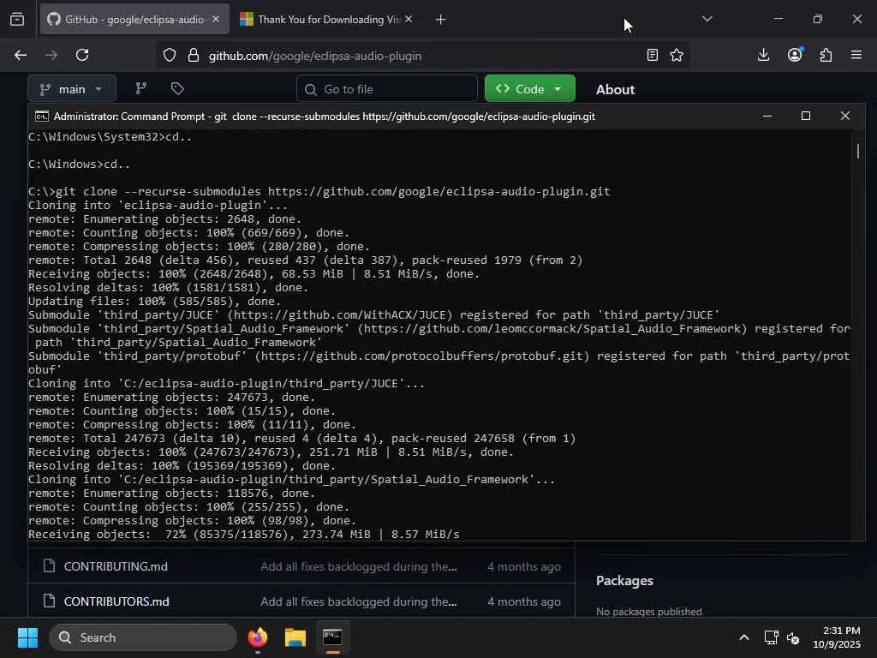Image resolution: width=877 pixels, height=658 pixels.
Task: View repository tags icon
Action: [x=177, y=88]
